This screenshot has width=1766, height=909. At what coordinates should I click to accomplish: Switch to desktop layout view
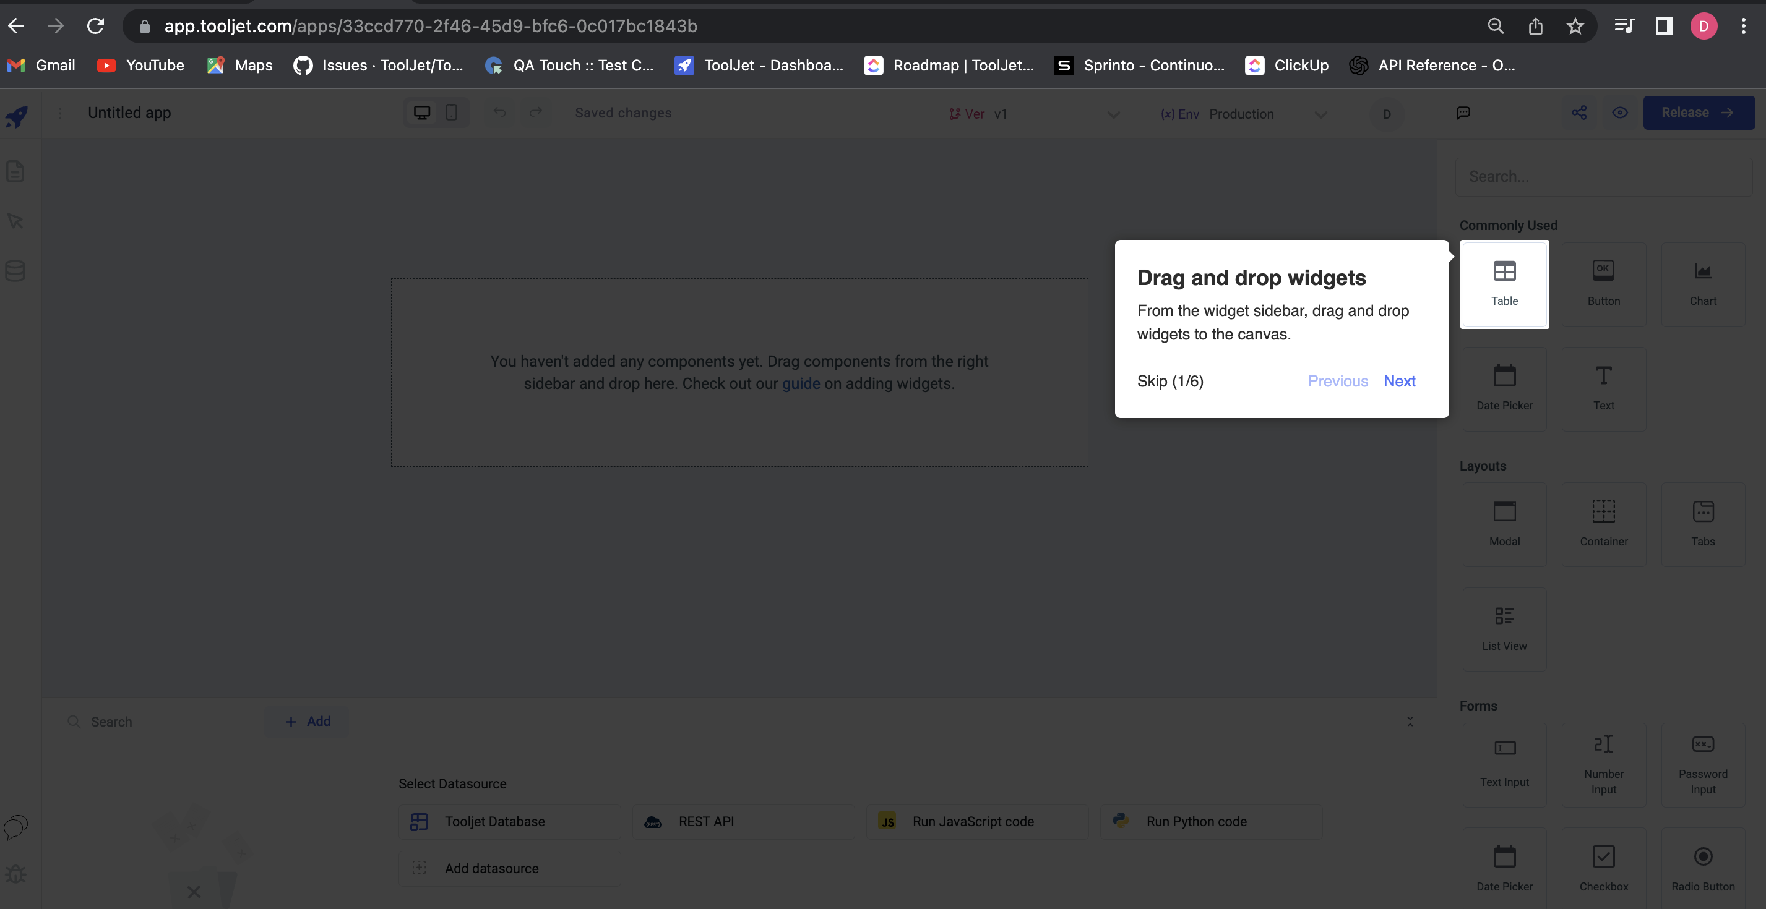pos(421,112)
